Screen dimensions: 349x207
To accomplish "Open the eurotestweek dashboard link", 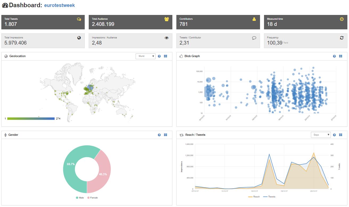I will click(x=59, y=5).
